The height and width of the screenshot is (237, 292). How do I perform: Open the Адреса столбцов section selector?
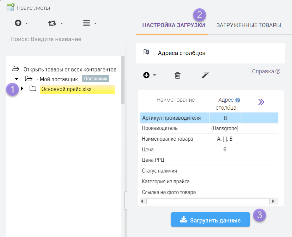point(182,53)
